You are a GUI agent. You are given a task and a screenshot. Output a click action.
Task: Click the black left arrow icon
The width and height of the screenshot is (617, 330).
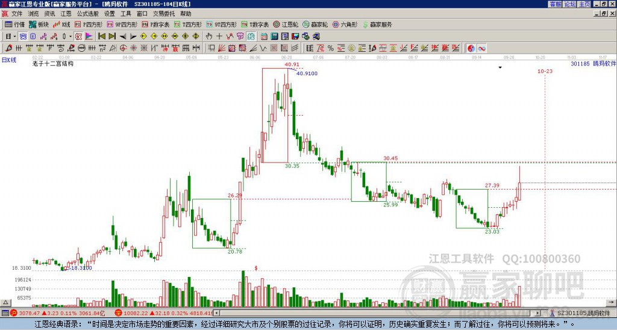pos(123,37)
